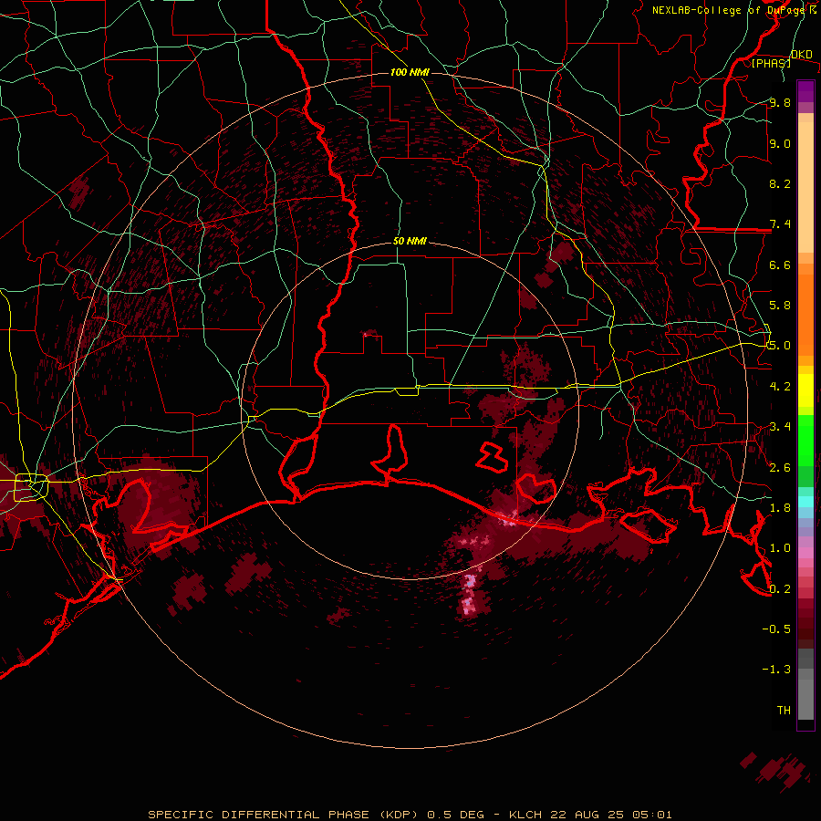Click the -1.3 color scale value
Image resolution: width=821 pixels, height=821 pixels.
coord(776,670)
